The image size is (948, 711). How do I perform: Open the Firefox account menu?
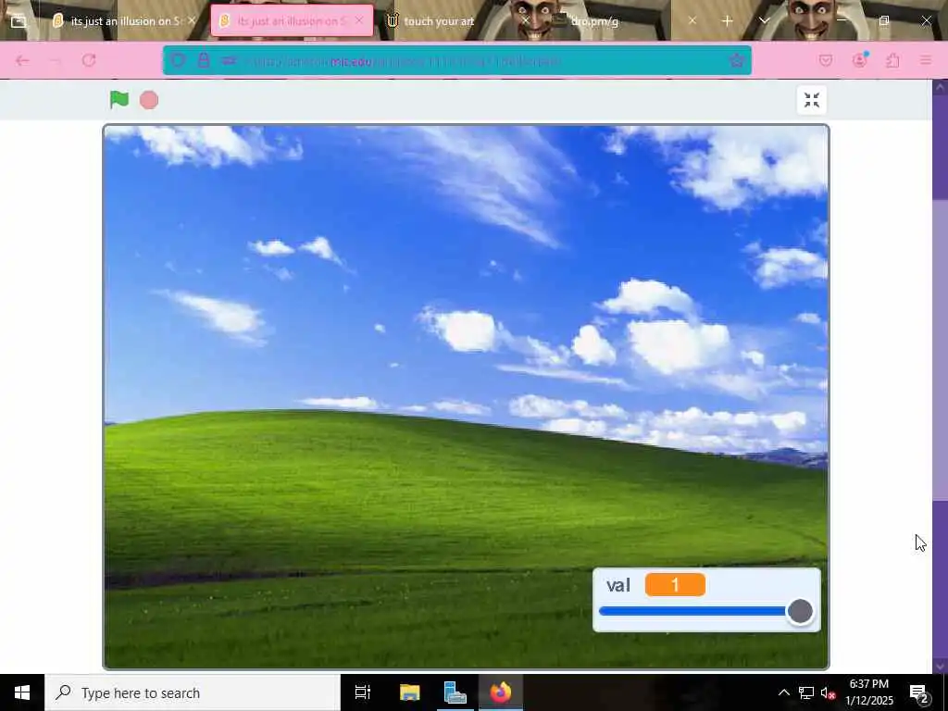pos(859,60)
